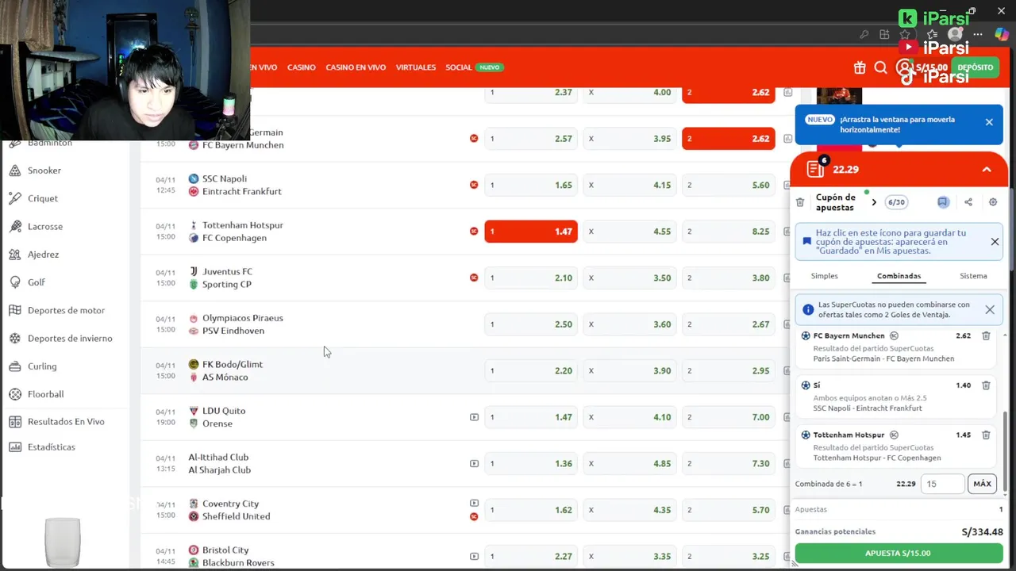Image resolution: width=1016 pixels, height=571 pixels.
Task: Open Deportes de invierno snowflake icon
Action: (x=15, y=338)
